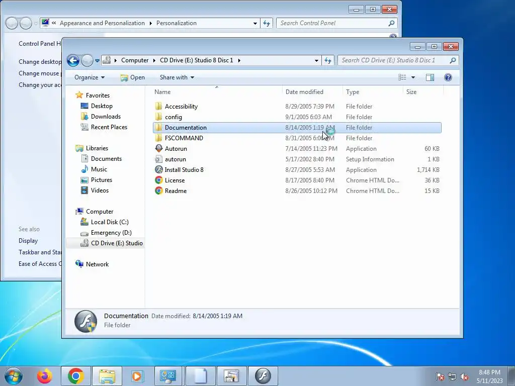The image size is (515, 386).
Task: Click the network status tray icon
Action: tap(452, 376)
